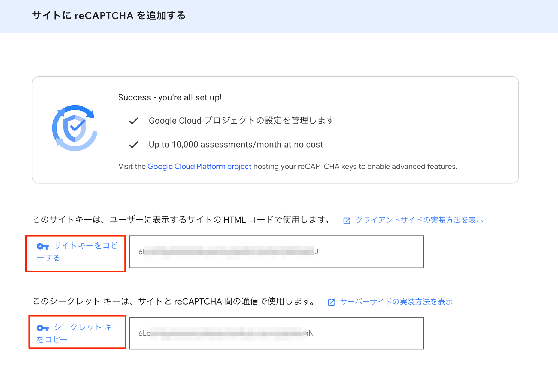Click the external-link icon before サーバーサイドの実装方法を表示
The image size is (558, 371).
[331, 302]
